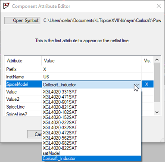Select XGL4020-331SAT from the dropdown list
Viewport: 165px width, 162px height.
click(60, 92)
